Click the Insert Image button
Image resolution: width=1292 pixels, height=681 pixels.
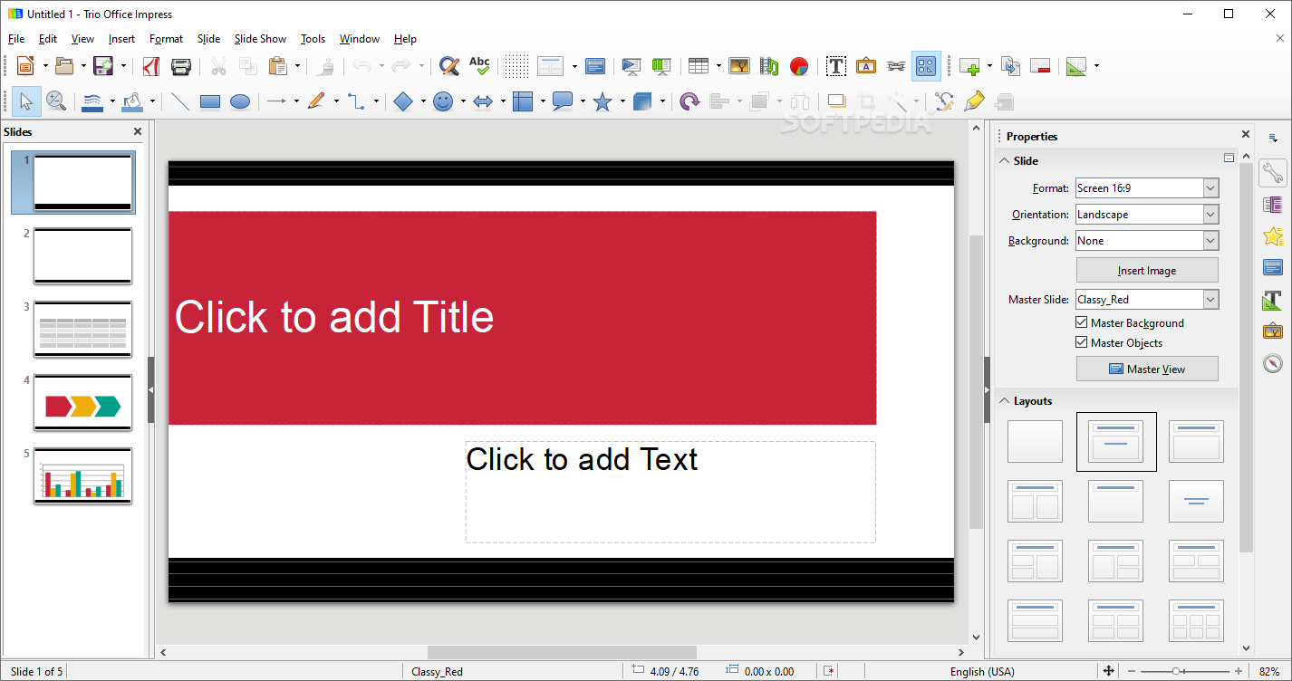(x=1147, y=270)
